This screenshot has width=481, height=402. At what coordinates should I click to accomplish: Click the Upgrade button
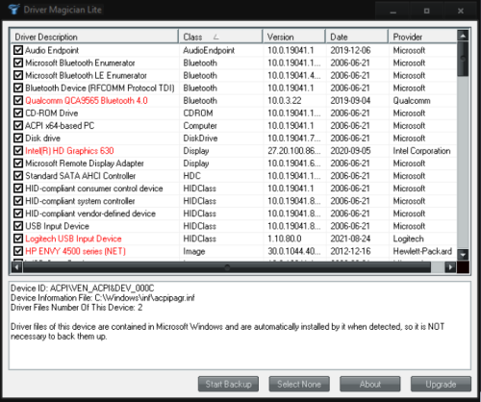pyautogui.click(x=441, y=384)
